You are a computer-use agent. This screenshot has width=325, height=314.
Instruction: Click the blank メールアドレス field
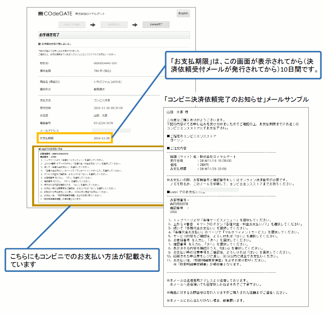[x=112, y=131]
